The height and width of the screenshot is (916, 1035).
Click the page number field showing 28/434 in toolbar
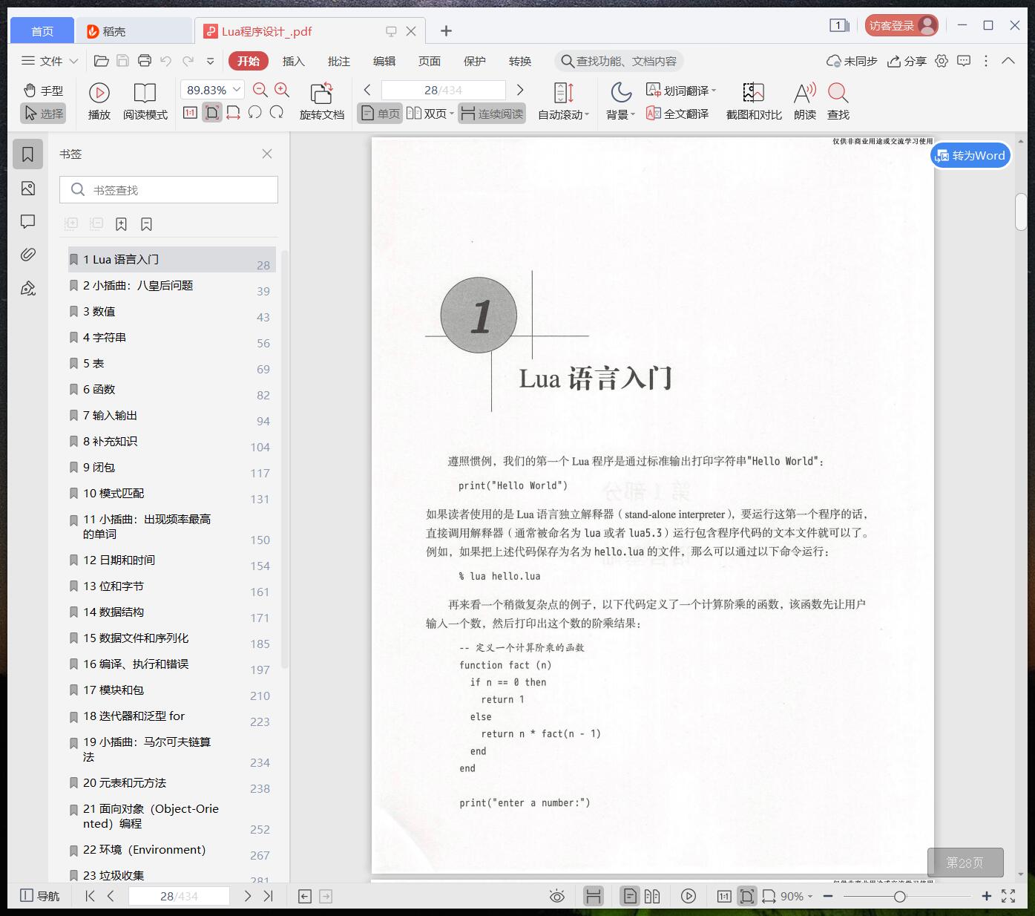443,90
